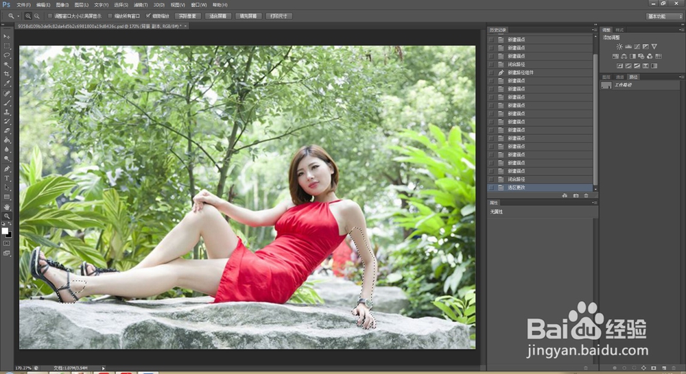Image resolution: width=686 pixels, height=374 pixels.
Task: Add a Color Balance adjustment
Action: click(x=624, y=56)
